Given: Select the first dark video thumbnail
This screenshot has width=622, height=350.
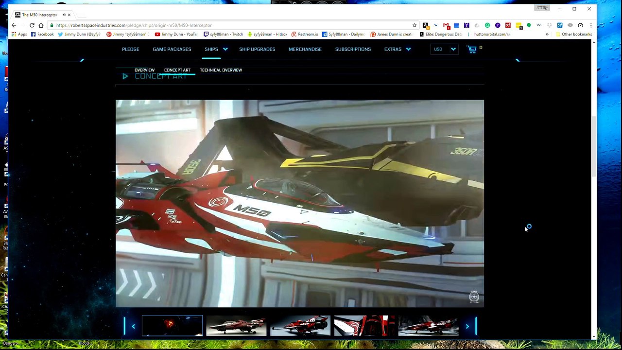Looking at the screenshot, I should pyautogui.click(x=172, y=326).
